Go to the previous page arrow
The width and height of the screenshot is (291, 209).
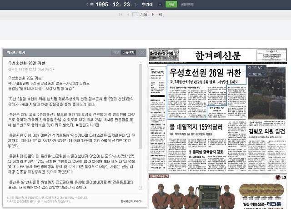point(128,15)
